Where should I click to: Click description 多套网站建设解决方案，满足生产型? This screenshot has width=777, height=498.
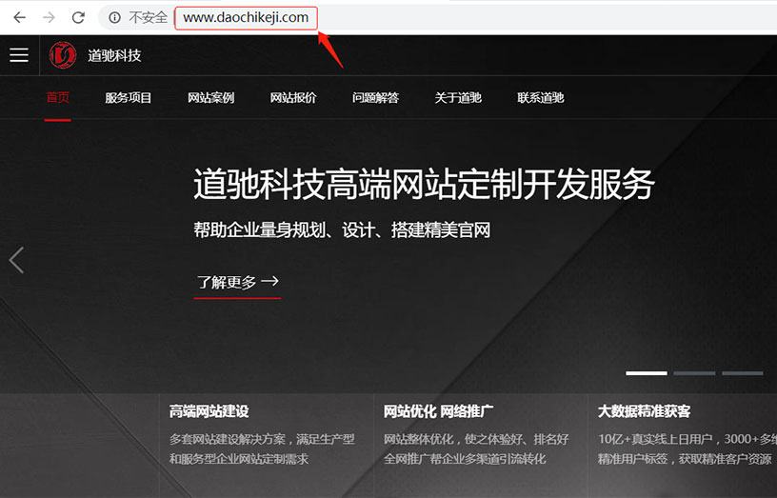(262, 439)
